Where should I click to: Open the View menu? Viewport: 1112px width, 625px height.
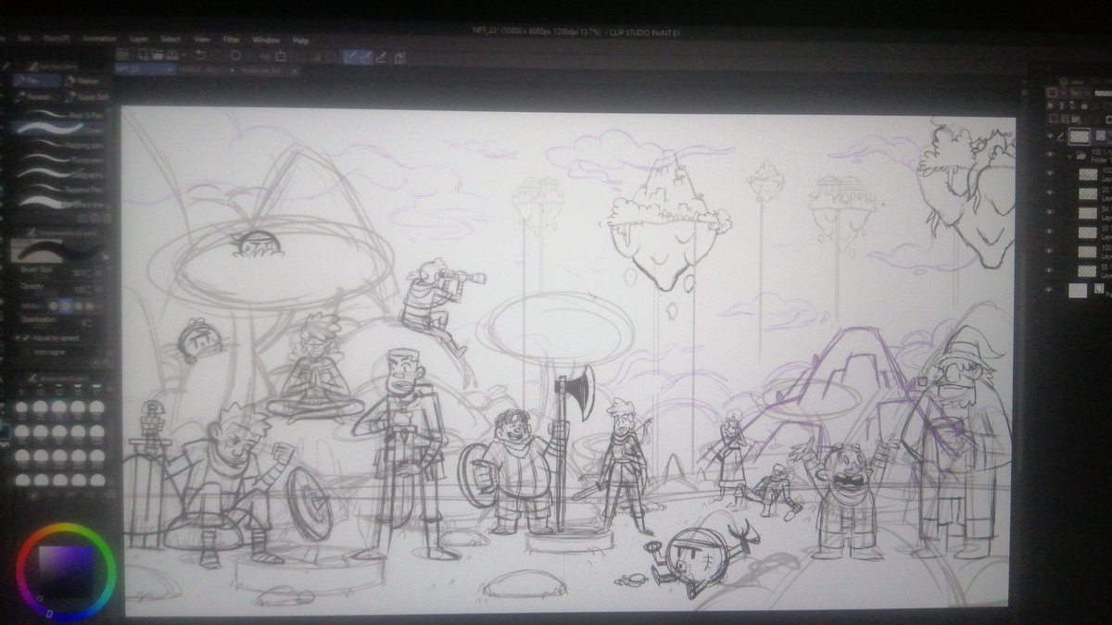tap(201, 40)
